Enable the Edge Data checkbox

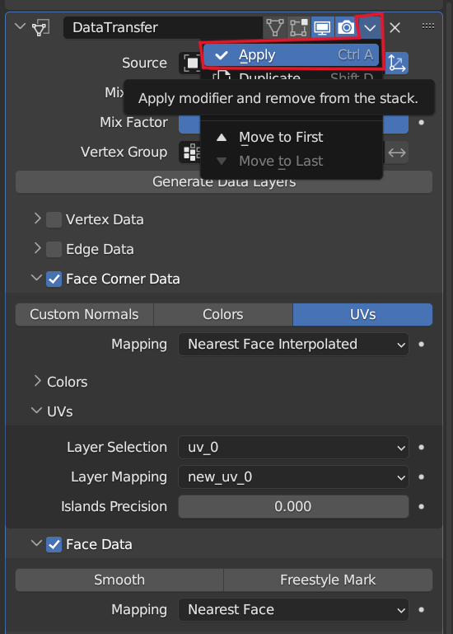[54, 250]
